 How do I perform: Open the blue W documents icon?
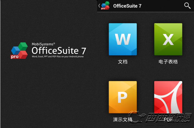(123, 39)
